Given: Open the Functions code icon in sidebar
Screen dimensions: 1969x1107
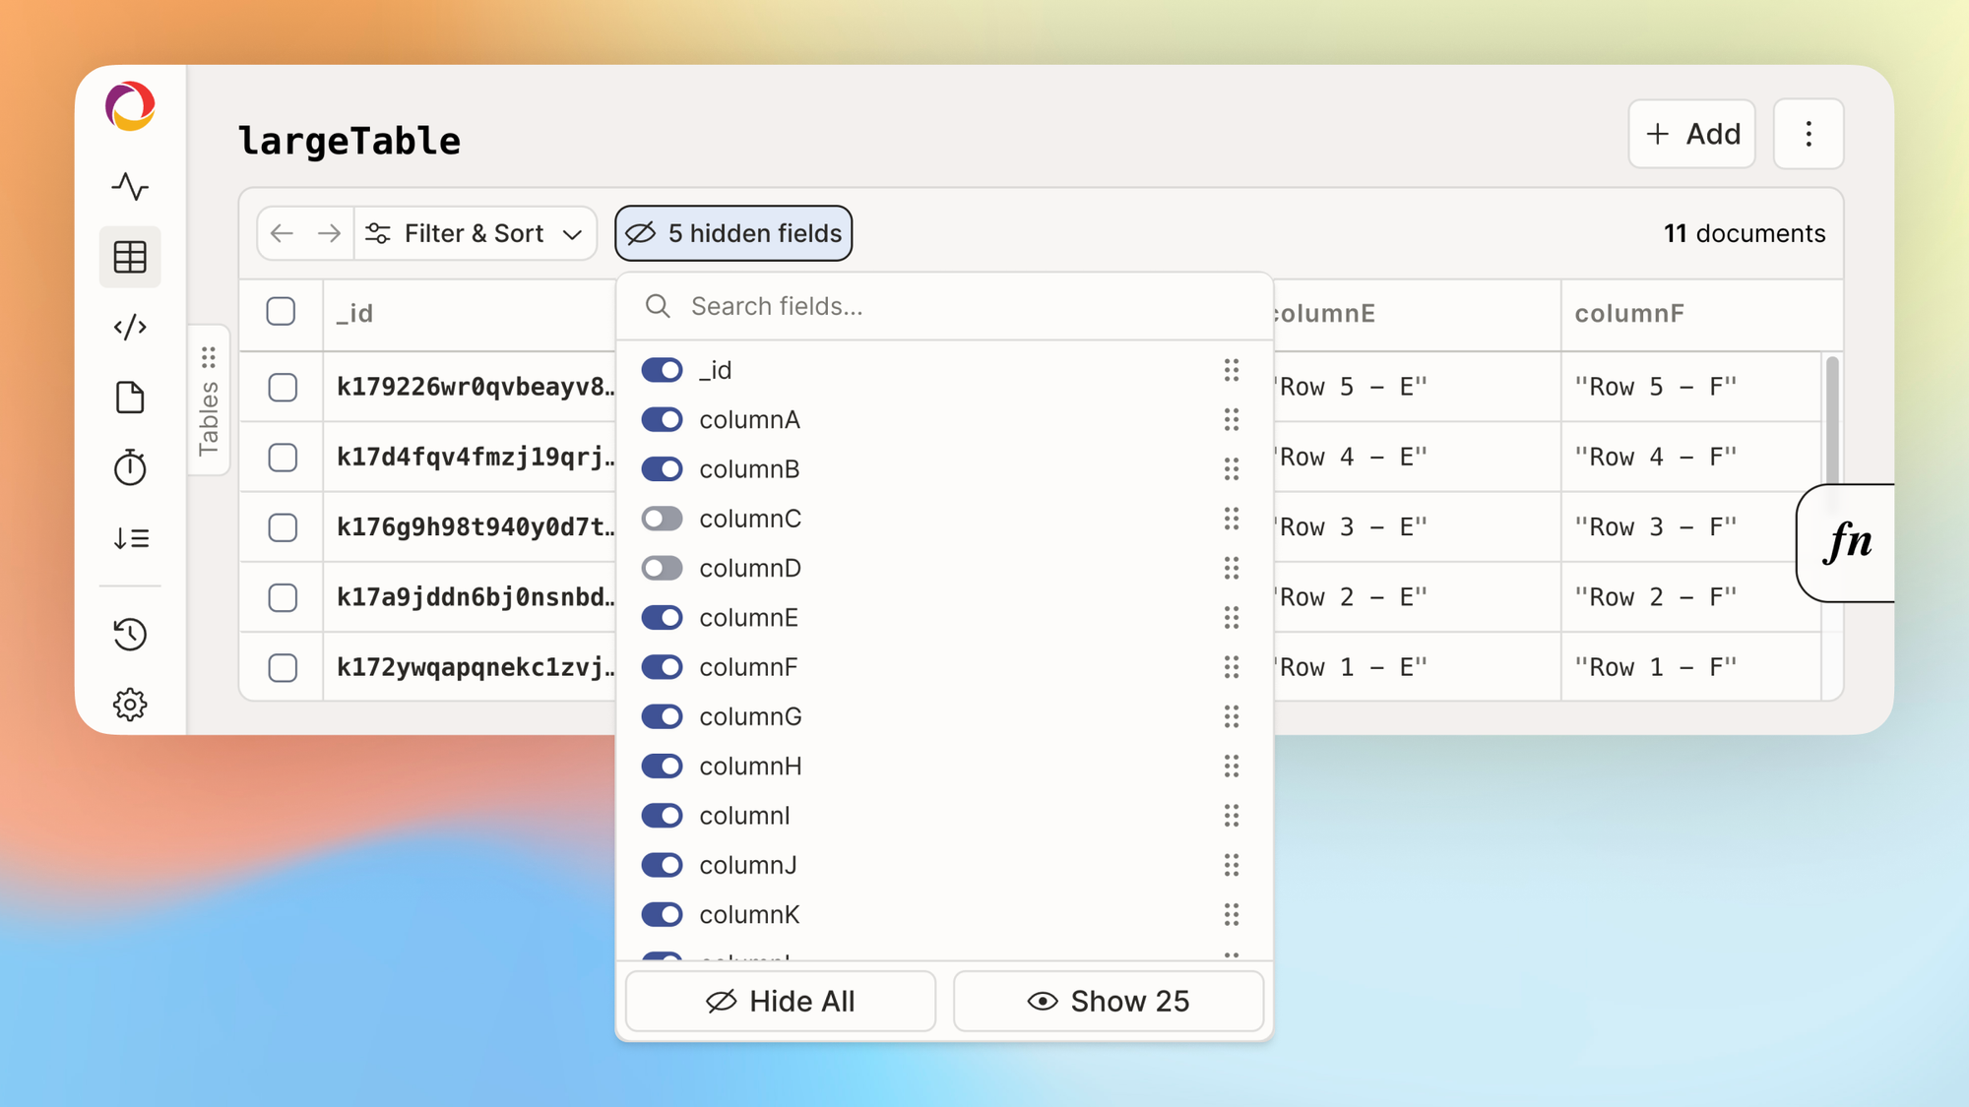Looking at the screenshot, I should click(130, 327).
